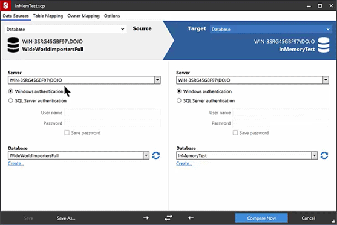Switch to the Data Sources tab
Viewport: 337px width, 225px height.
16,16
